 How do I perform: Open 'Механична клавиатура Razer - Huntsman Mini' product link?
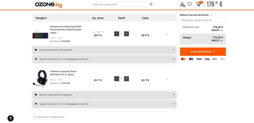pyautogui.click(x=66, y=30)
